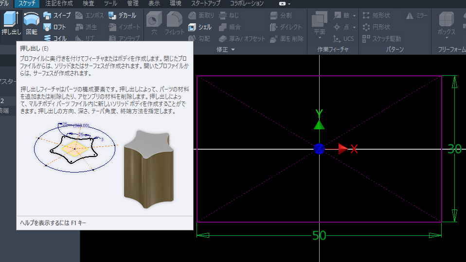This screenshot has width=466, height=262.
Task: Switch to the スケッチ ribbon tab
Action: (26, 3)
